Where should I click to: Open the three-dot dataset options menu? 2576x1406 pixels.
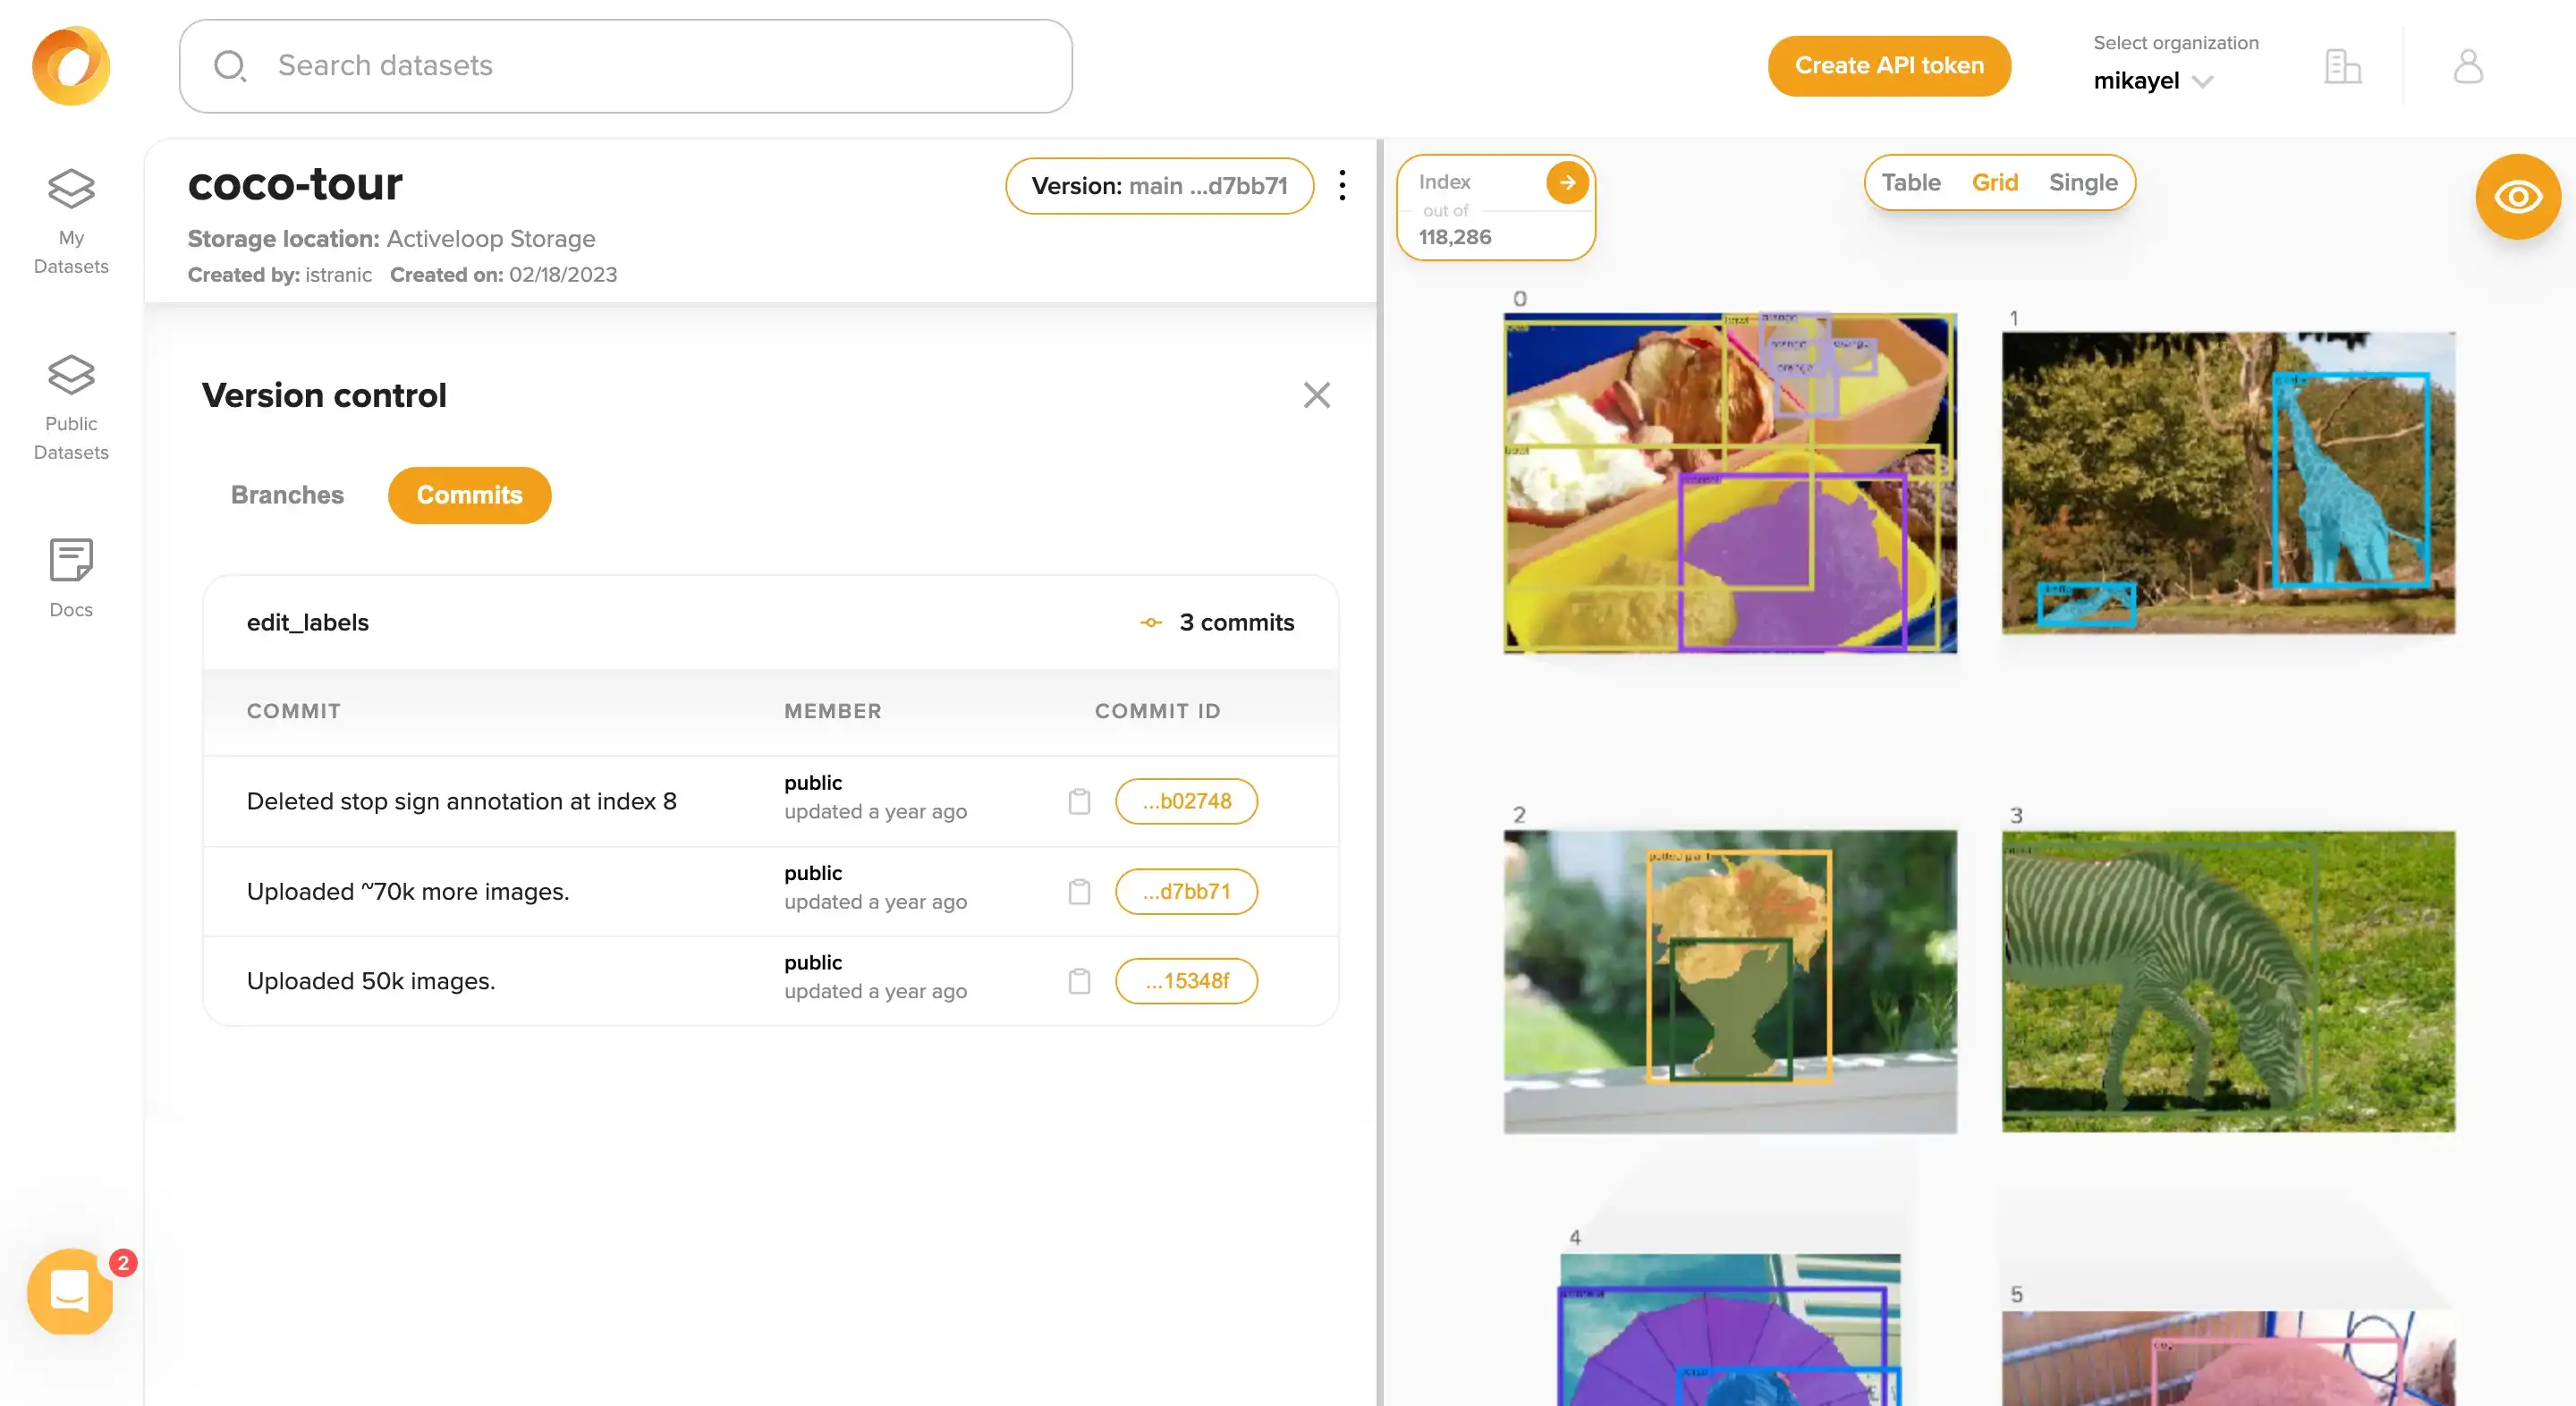(1342, 185)
